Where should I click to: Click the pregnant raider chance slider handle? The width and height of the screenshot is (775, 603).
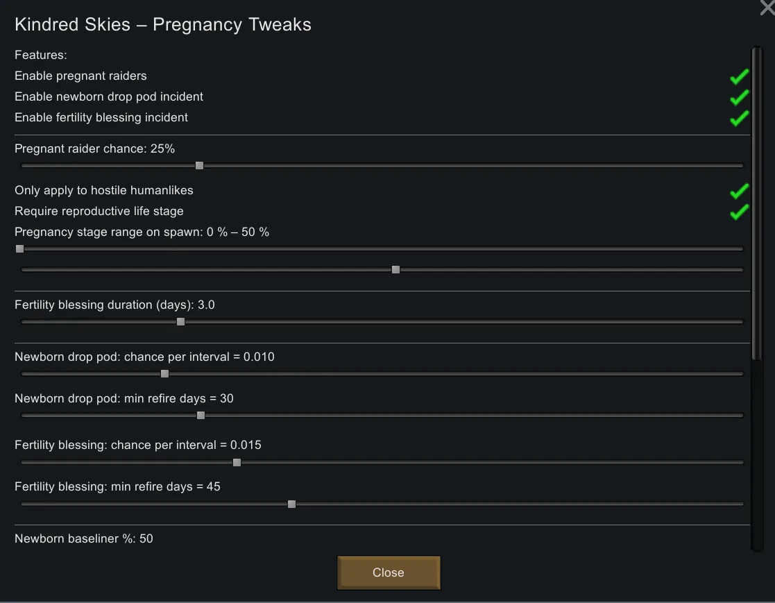tap(199, 166)
